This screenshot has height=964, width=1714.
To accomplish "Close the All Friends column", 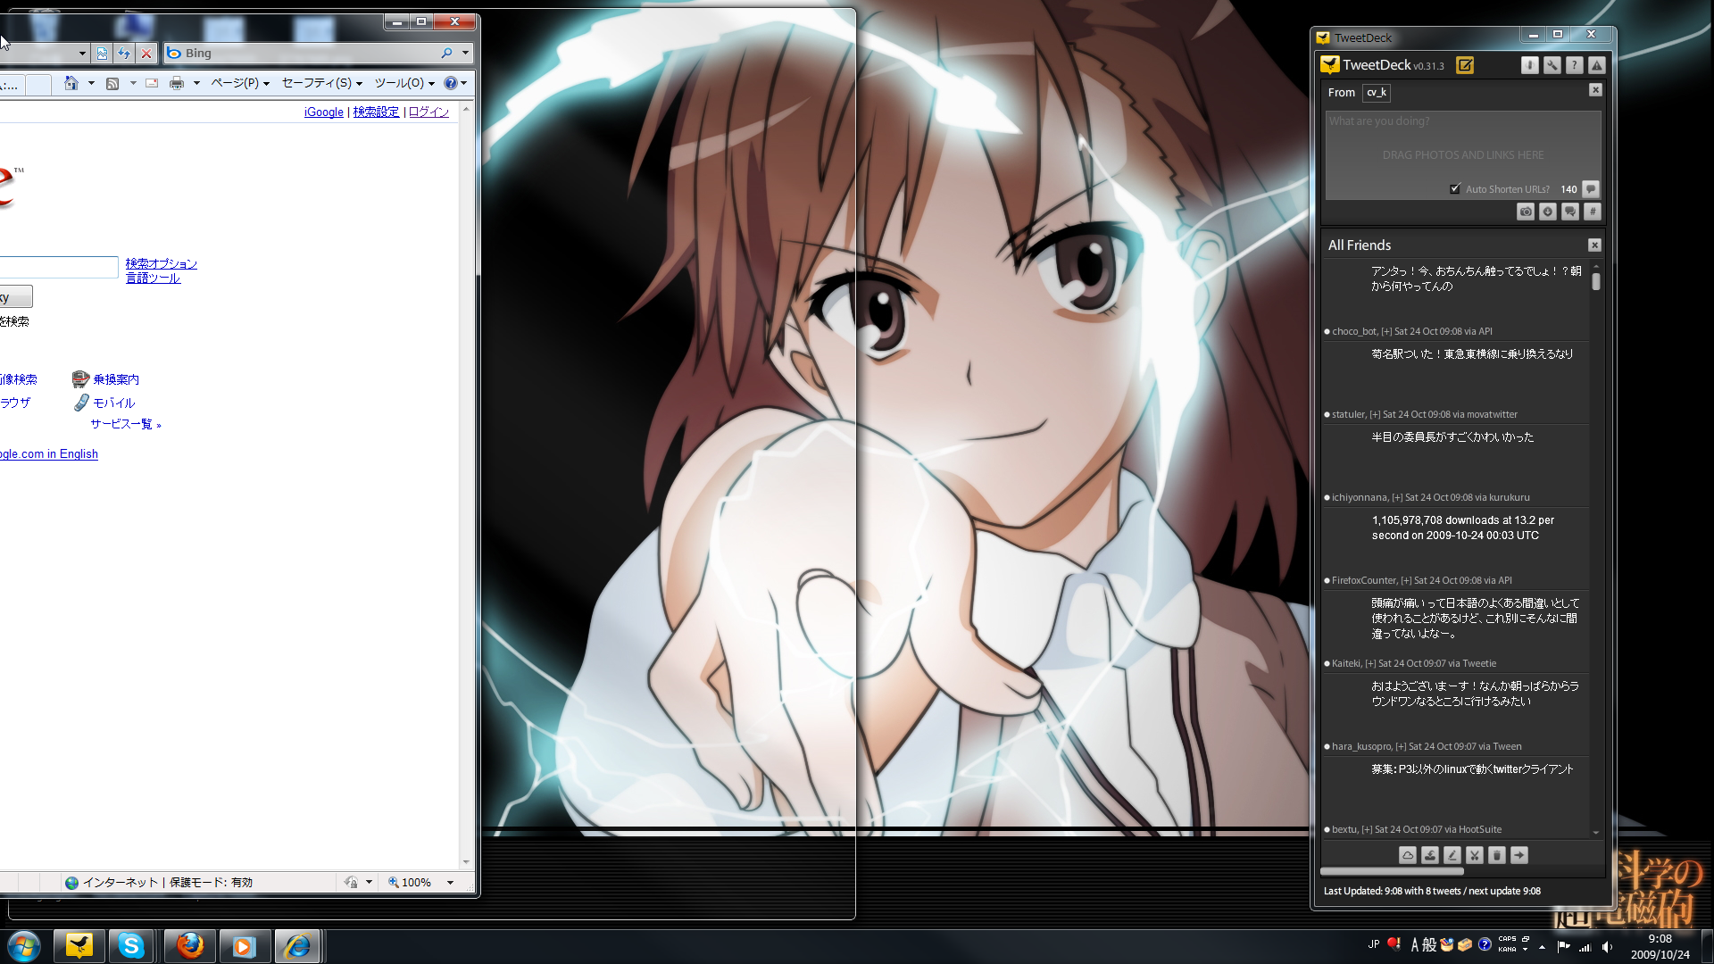I will (x=1595, y=245).
